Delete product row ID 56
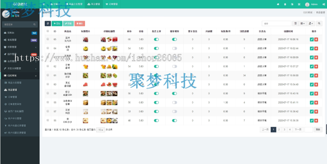The image size is (327, 164). (316, 121)
